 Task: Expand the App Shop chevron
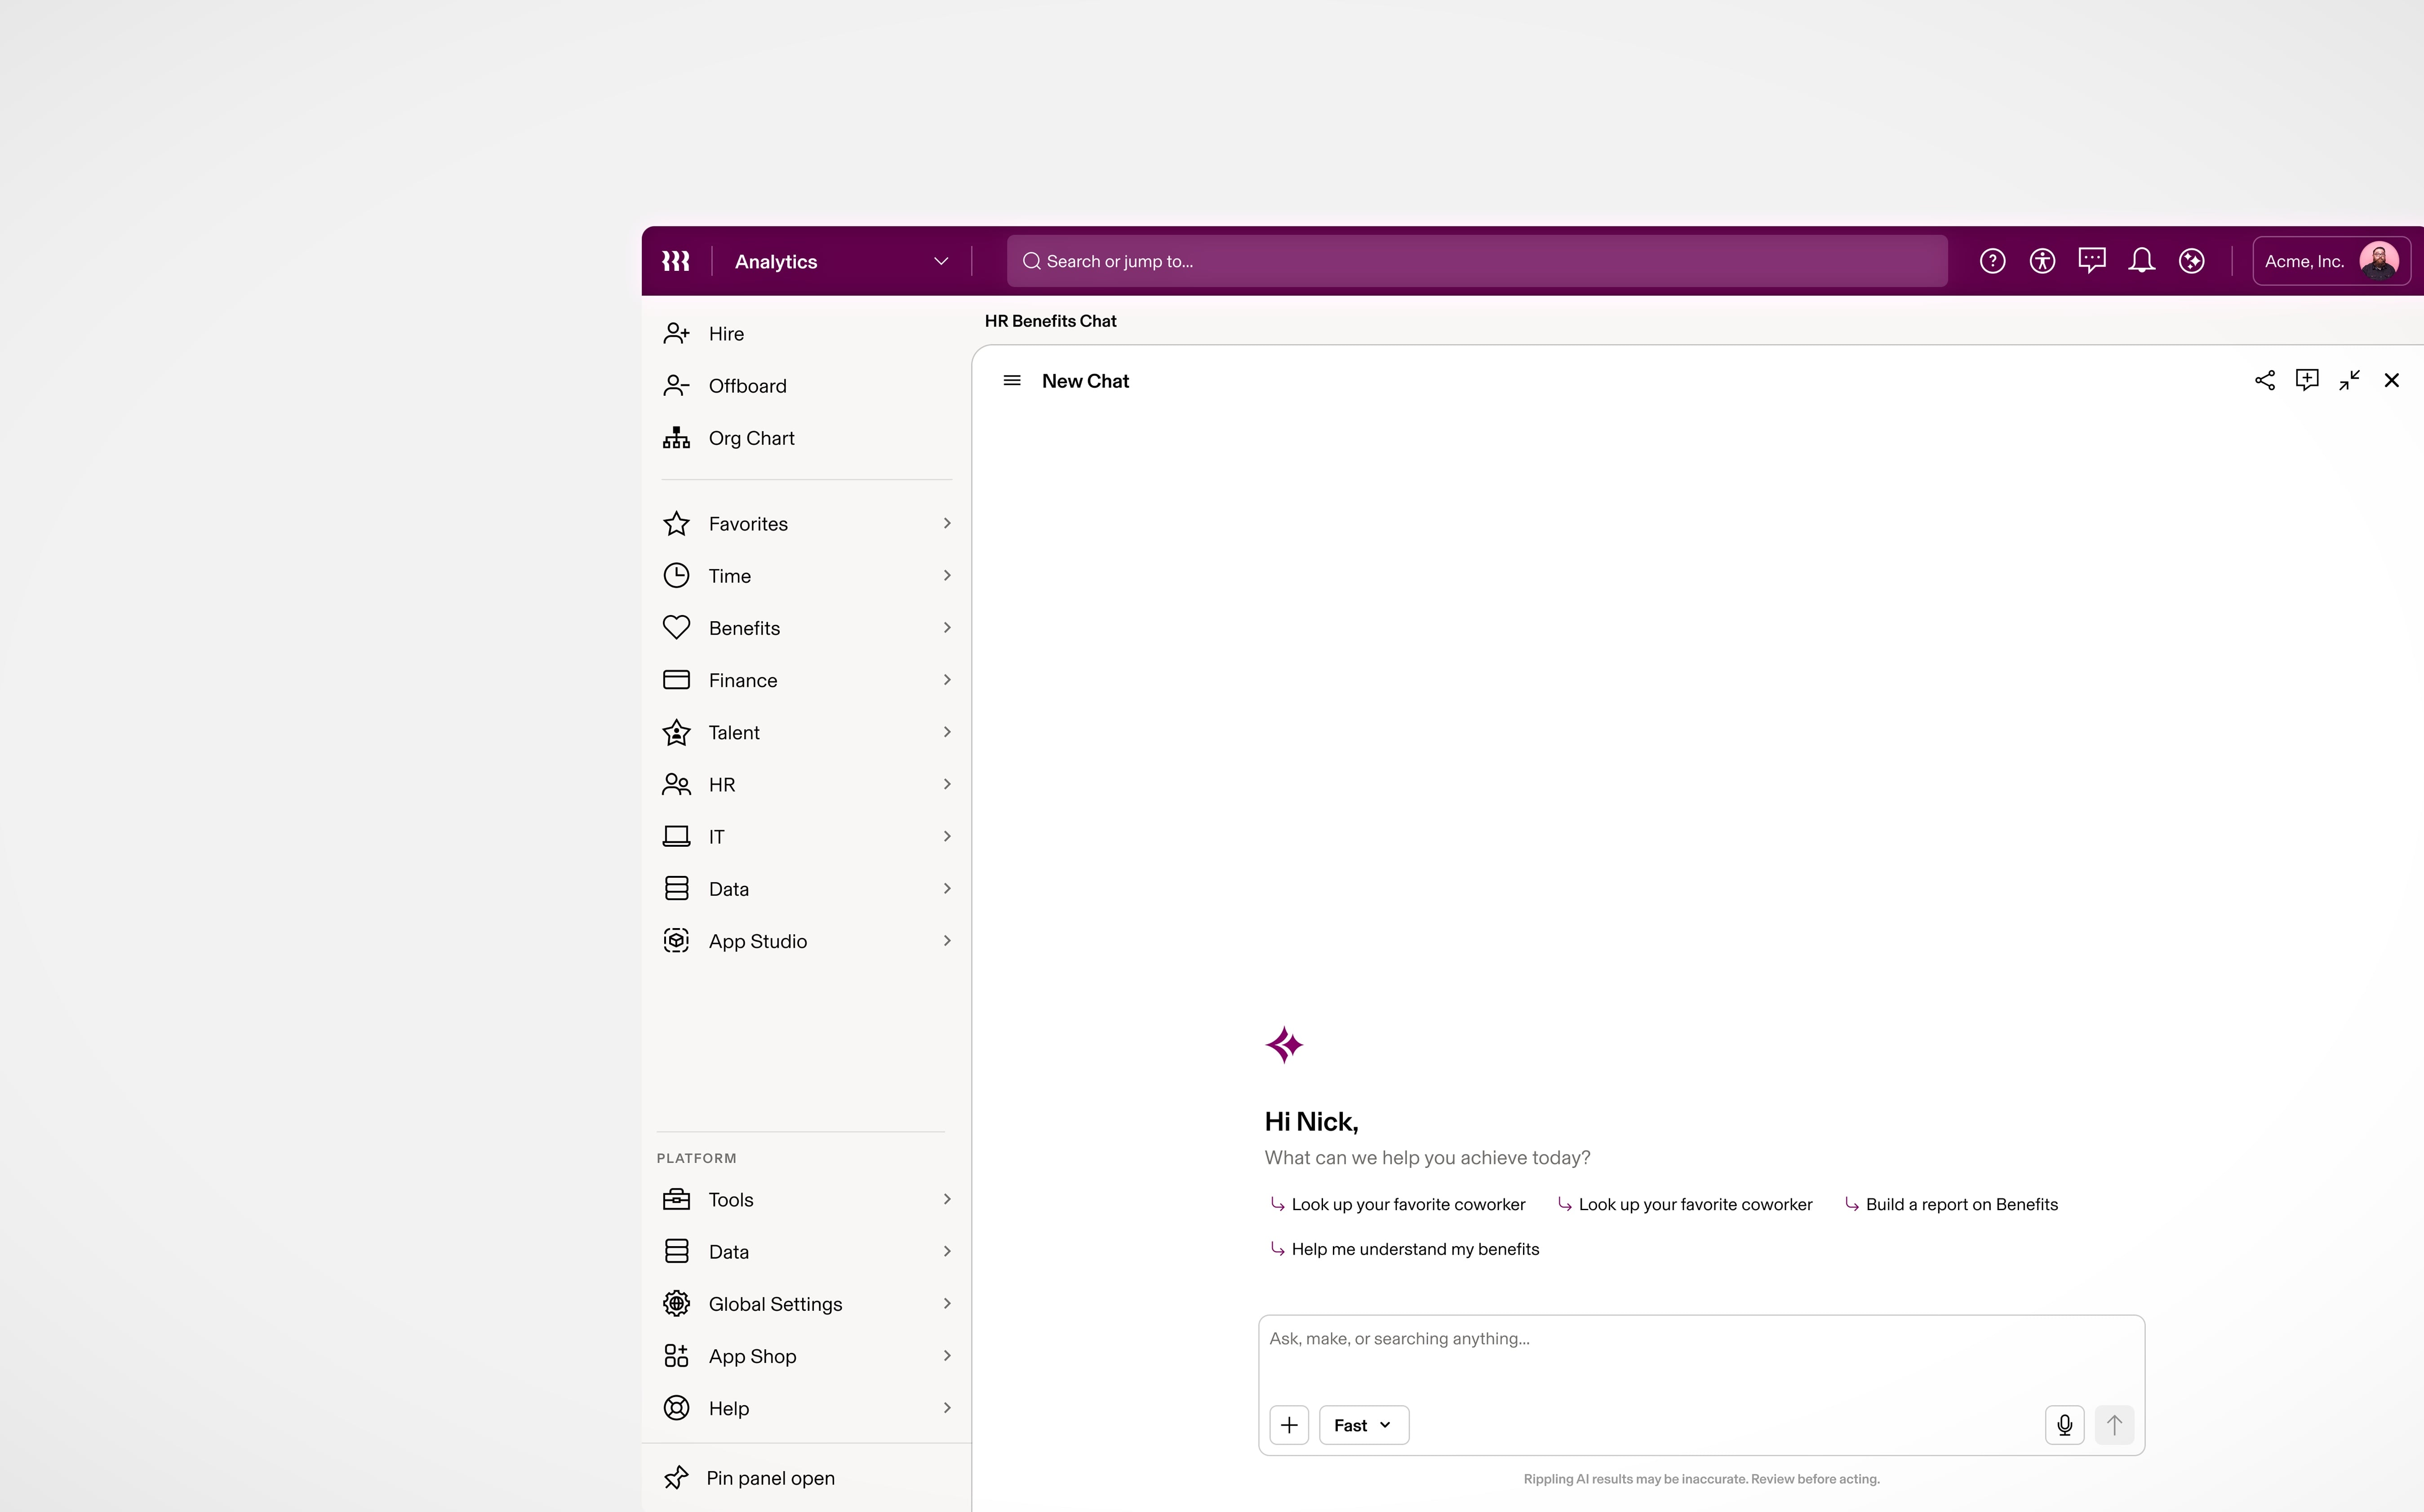coord(946,1356)
